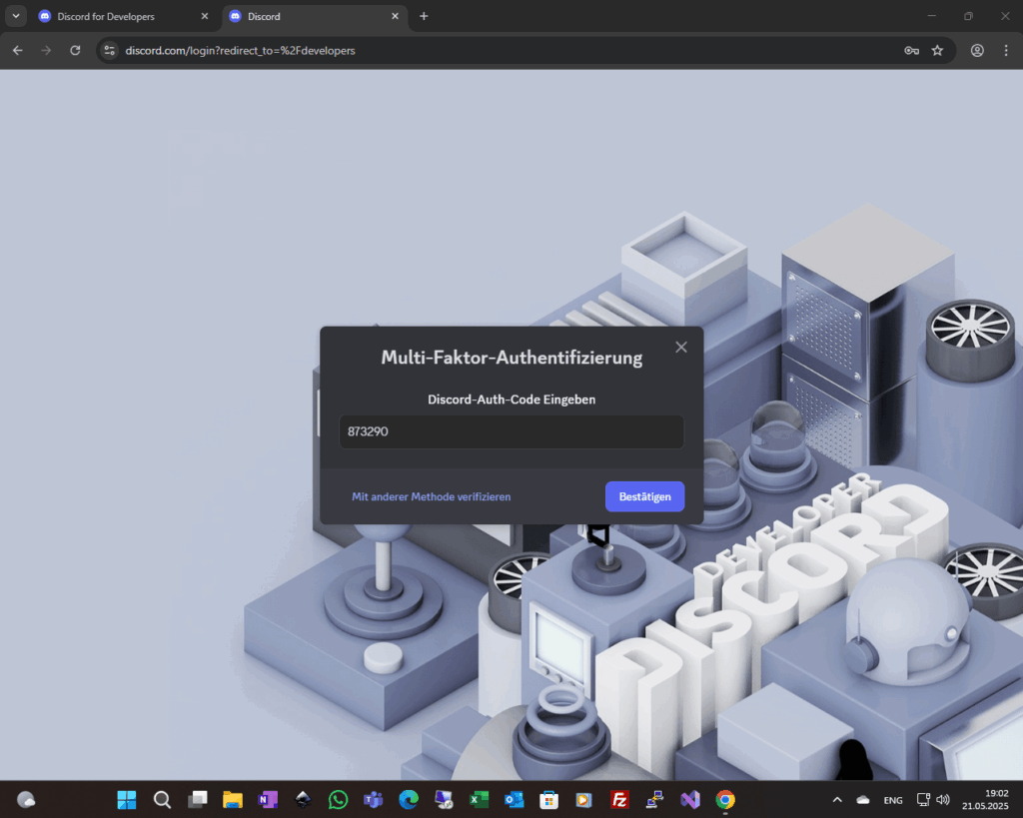Viewport: 1023px width, 818px height.
Task: Close the Discord for Developers tab
Action: 205,16
